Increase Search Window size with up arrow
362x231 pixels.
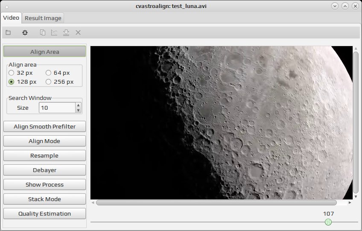78,105
